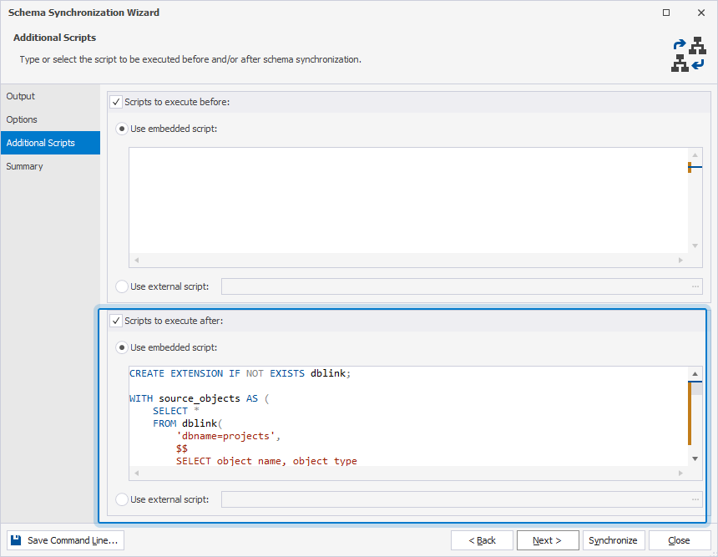Click the Close button at bottom
The width and height of the screenshot is (718, 557).
(x=679, y=540)
